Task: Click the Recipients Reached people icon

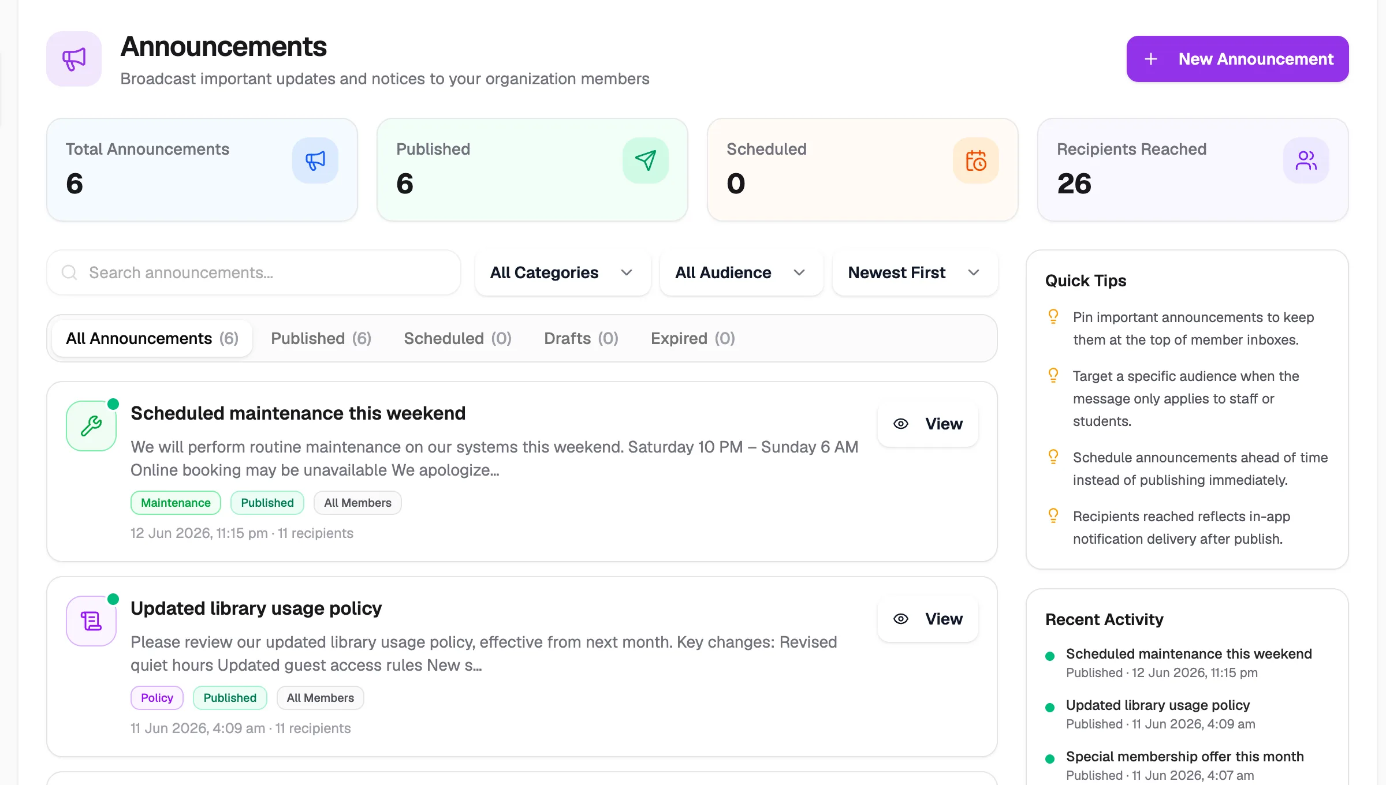Action: coord(1306,160)
